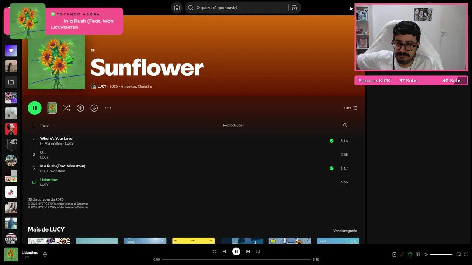The height and width of the screenshot is (265, 472).
Task: Click the search magnifier icon
Action: (191, 8)
